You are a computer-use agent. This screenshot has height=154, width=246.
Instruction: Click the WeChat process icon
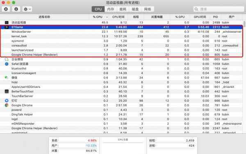click(x=6, y=78)
